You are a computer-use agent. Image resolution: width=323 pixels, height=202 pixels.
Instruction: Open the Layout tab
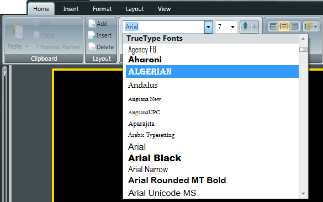[135, 9]
